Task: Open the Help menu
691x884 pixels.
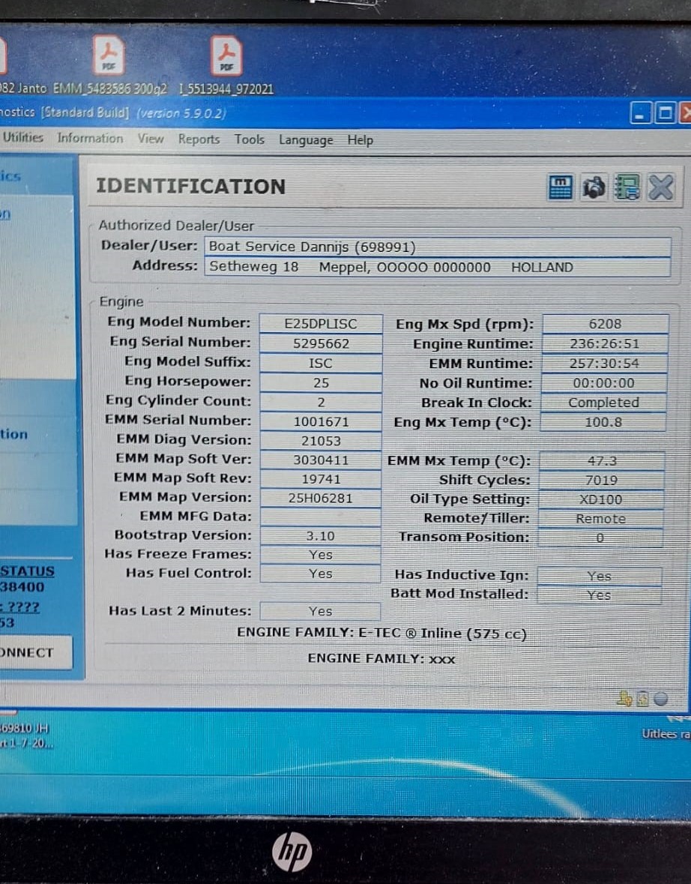Action: pyautogui.click(x=360, y=139)
